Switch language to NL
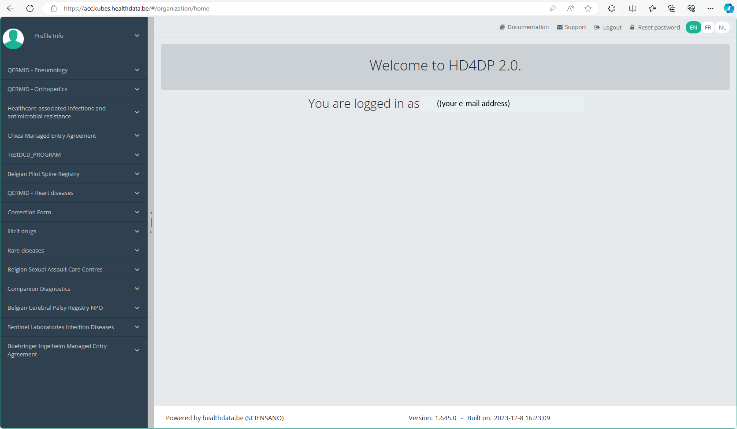737x429 pixels. click(x=722, y=27)
